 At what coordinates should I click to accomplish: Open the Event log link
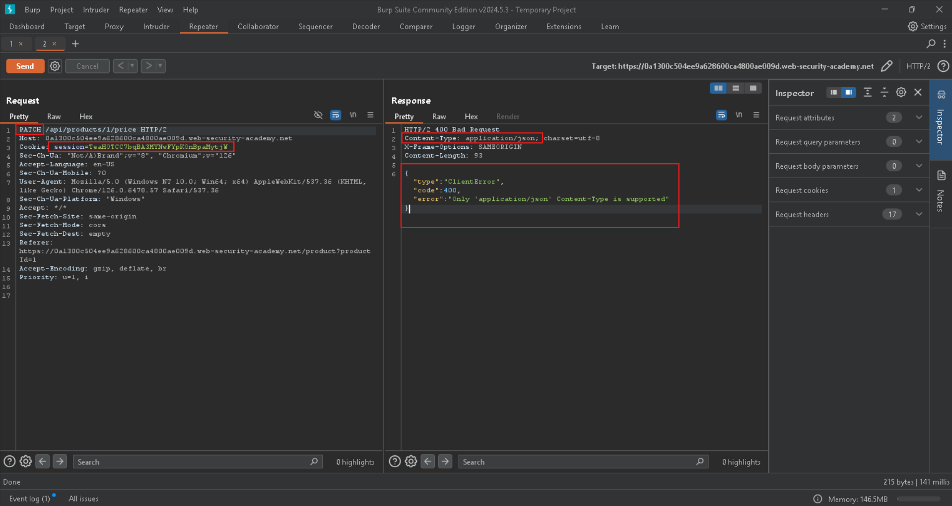point(29,499)
